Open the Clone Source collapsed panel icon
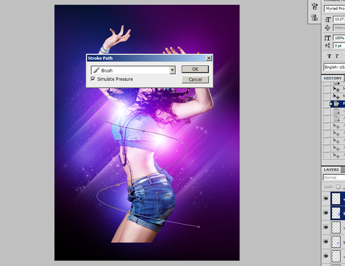Viewport: 345px width, 266px height. tap(315, 17)
